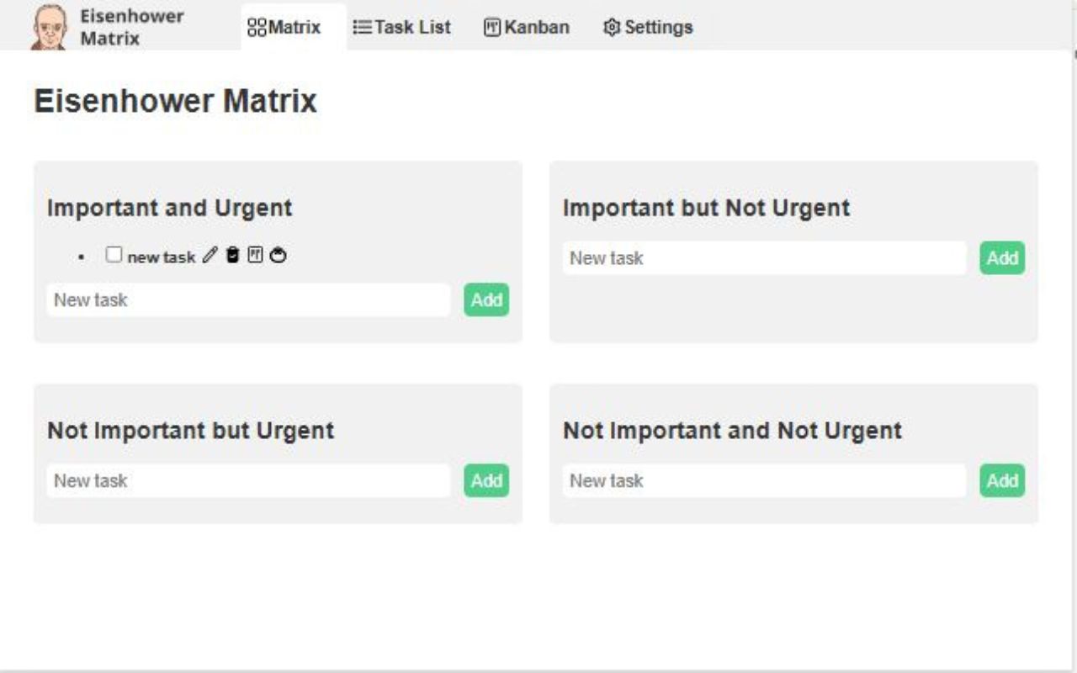The width and height of the screenshot is (1077, 673).
Task: Click the large Eisenhower Matrix page heading
Action: (x=175, y=101)
